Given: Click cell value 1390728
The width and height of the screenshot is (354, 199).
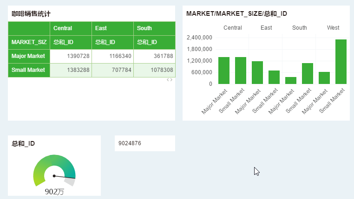Looking at the screenshot, I should [x=71, y=56].
